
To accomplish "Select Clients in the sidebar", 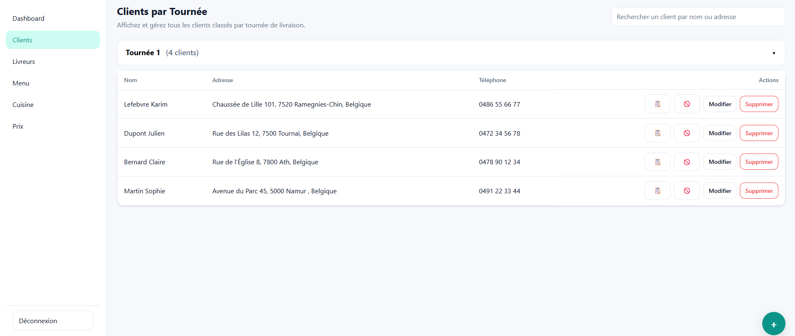I will click(53, 40).
